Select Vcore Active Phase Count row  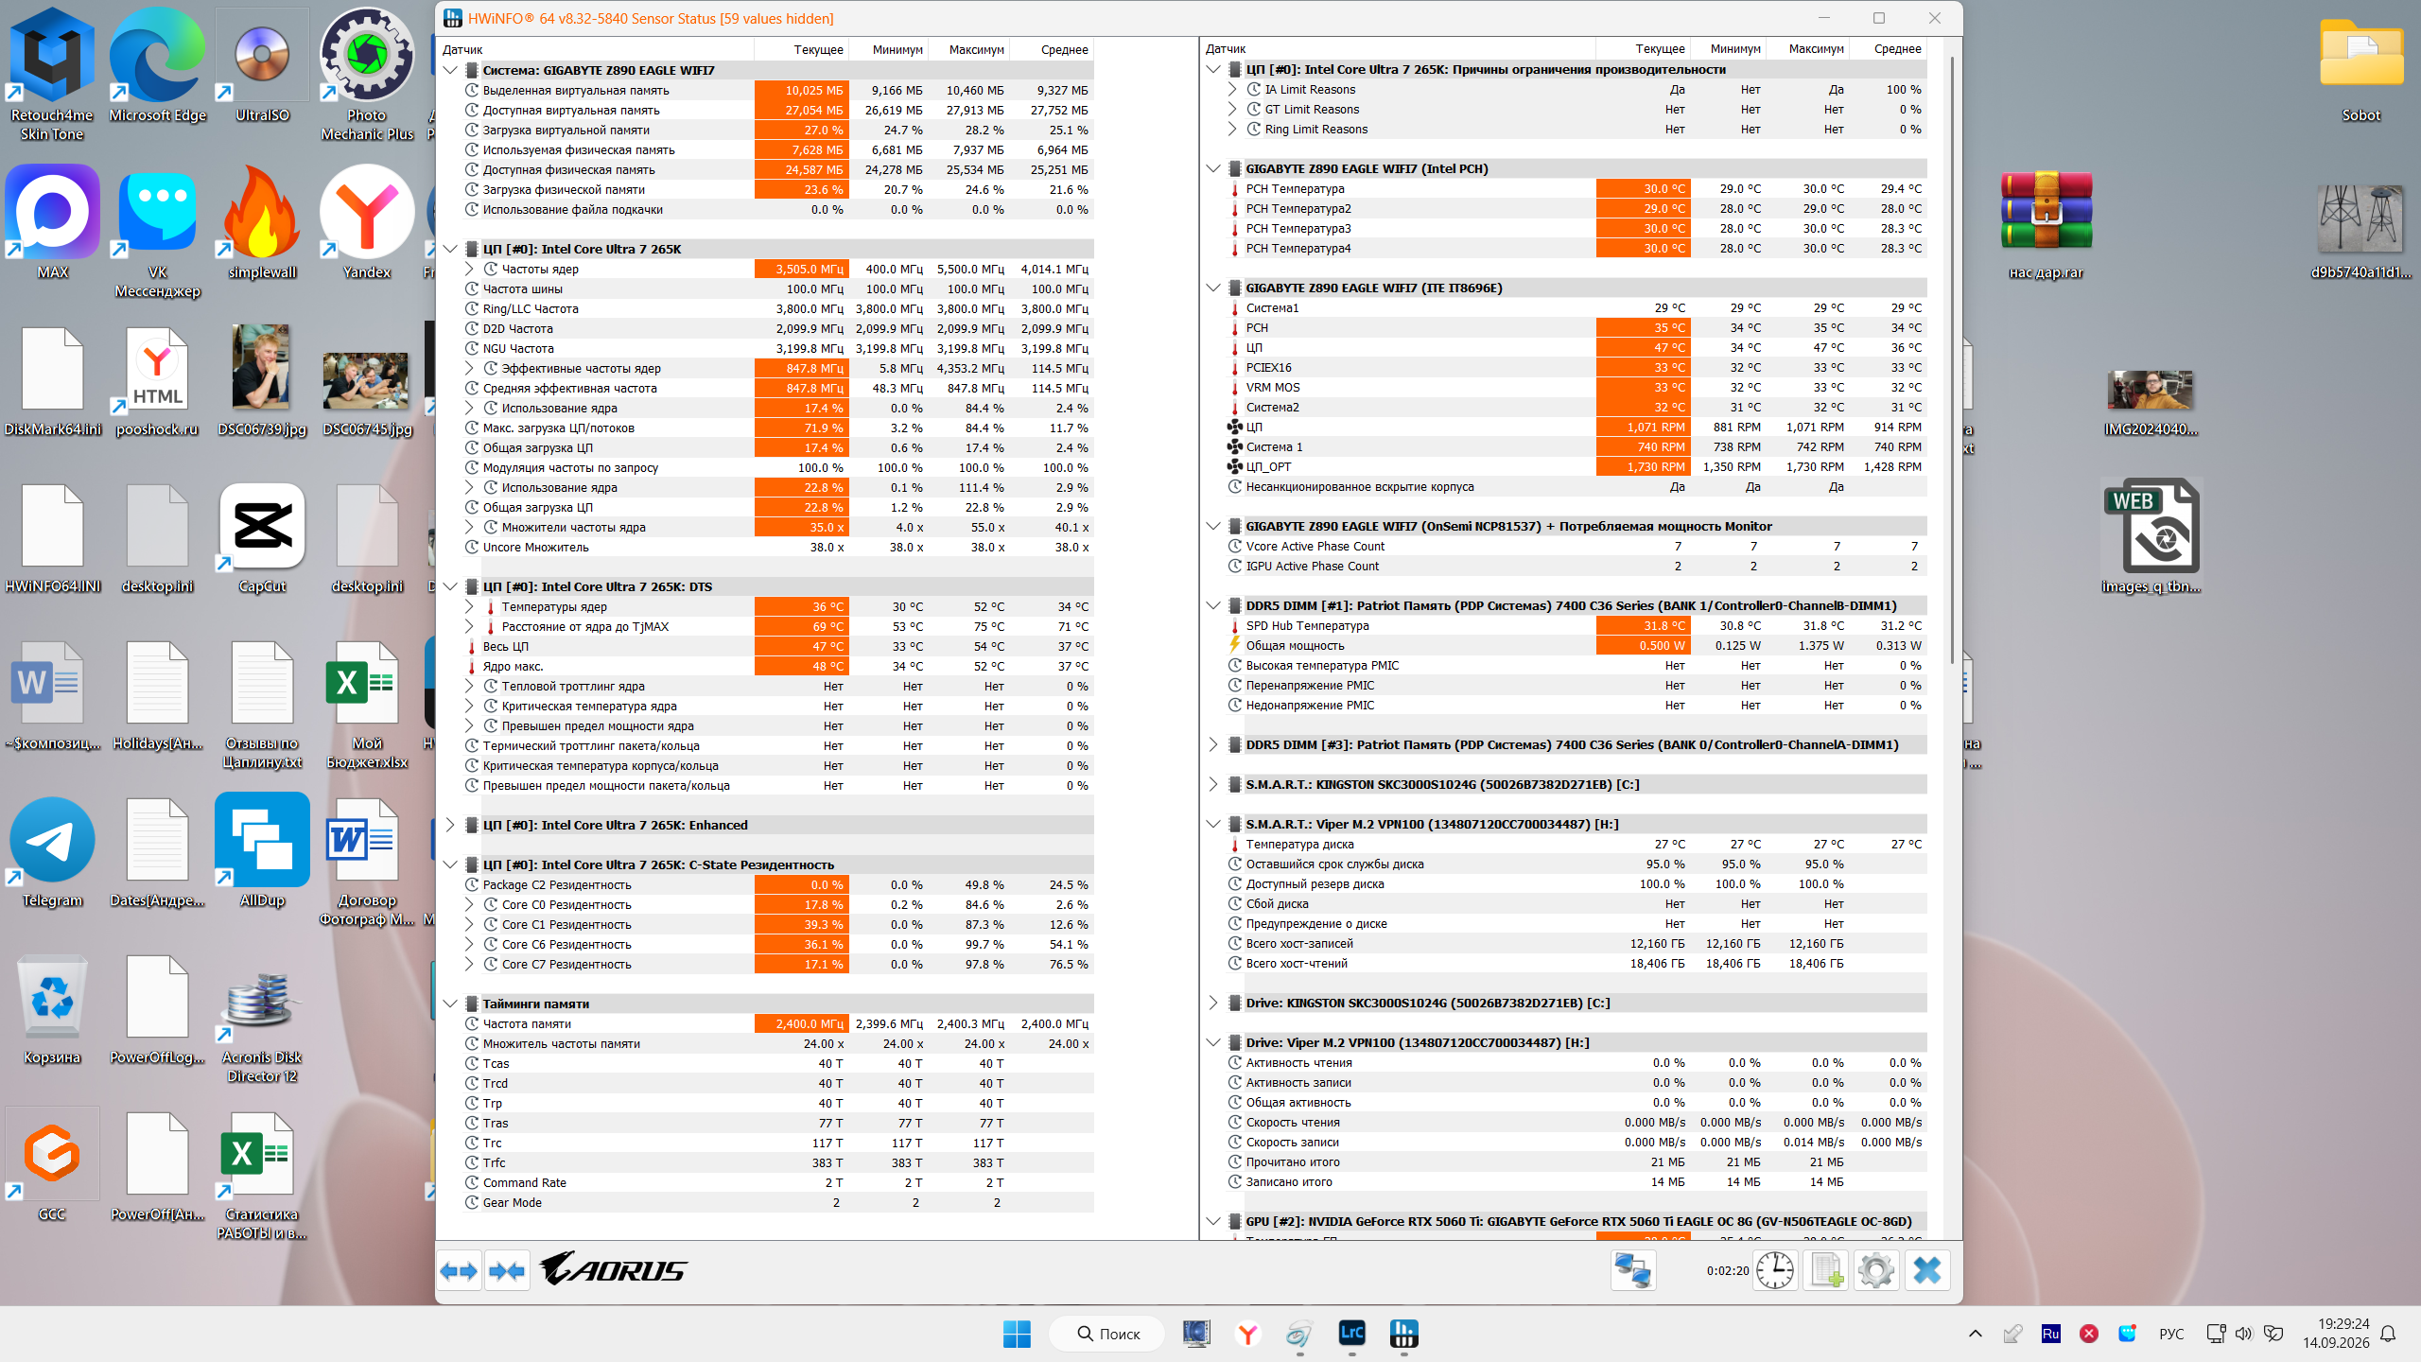(x=1576, y=546)
